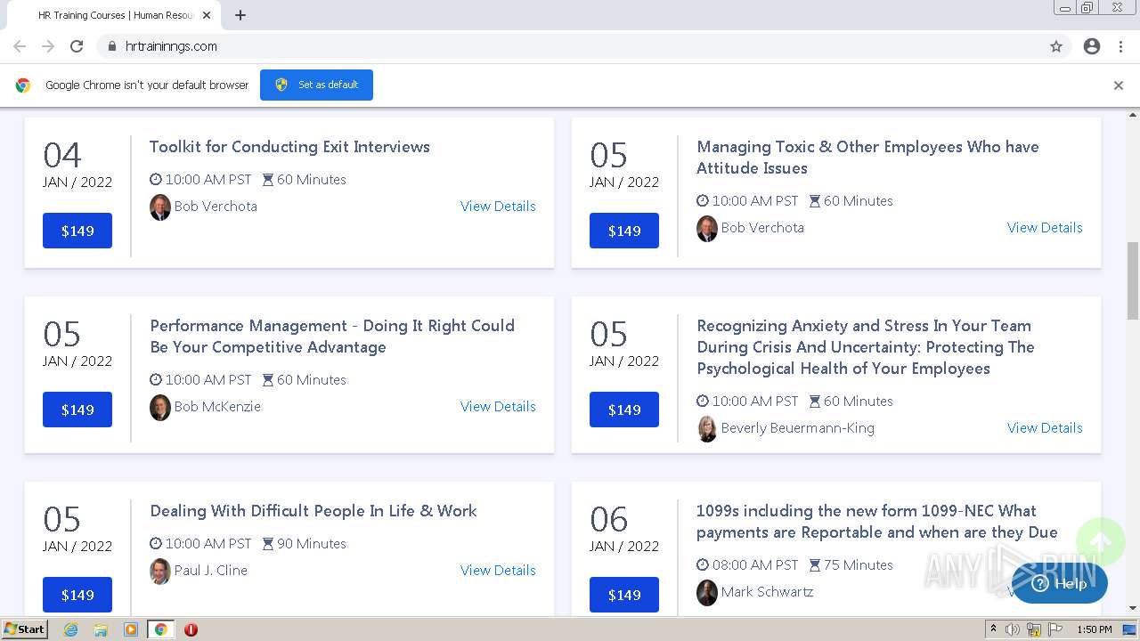View details for Toolkit for Conducting Exit Interviews

[498, 206]
